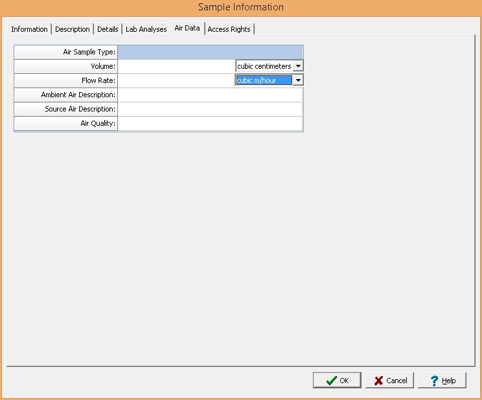Focus the Volume value field

176,66
